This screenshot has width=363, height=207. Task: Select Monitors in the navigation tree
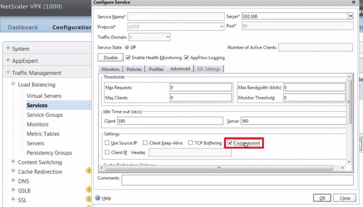tap(37, 124)
